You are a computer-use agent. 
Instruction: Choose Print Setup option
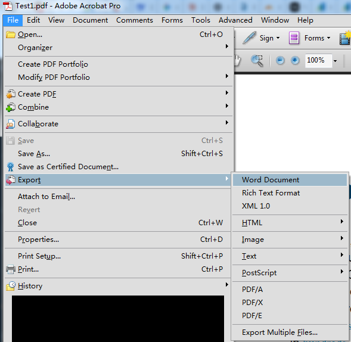(x=119, y=256)
